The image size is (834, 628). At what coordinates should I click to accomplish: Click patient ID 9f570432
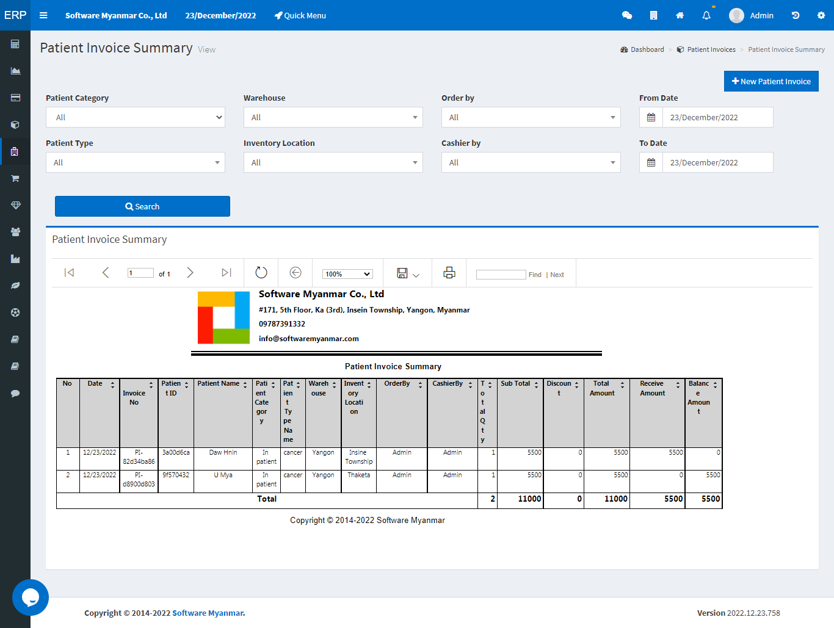coord(176,475)
